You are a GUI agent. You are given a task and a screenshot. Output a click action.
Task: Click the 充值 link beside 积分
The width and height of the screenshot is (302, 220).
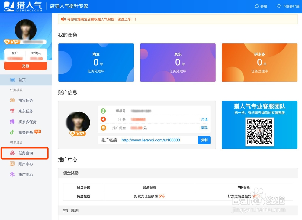point(204,119)
